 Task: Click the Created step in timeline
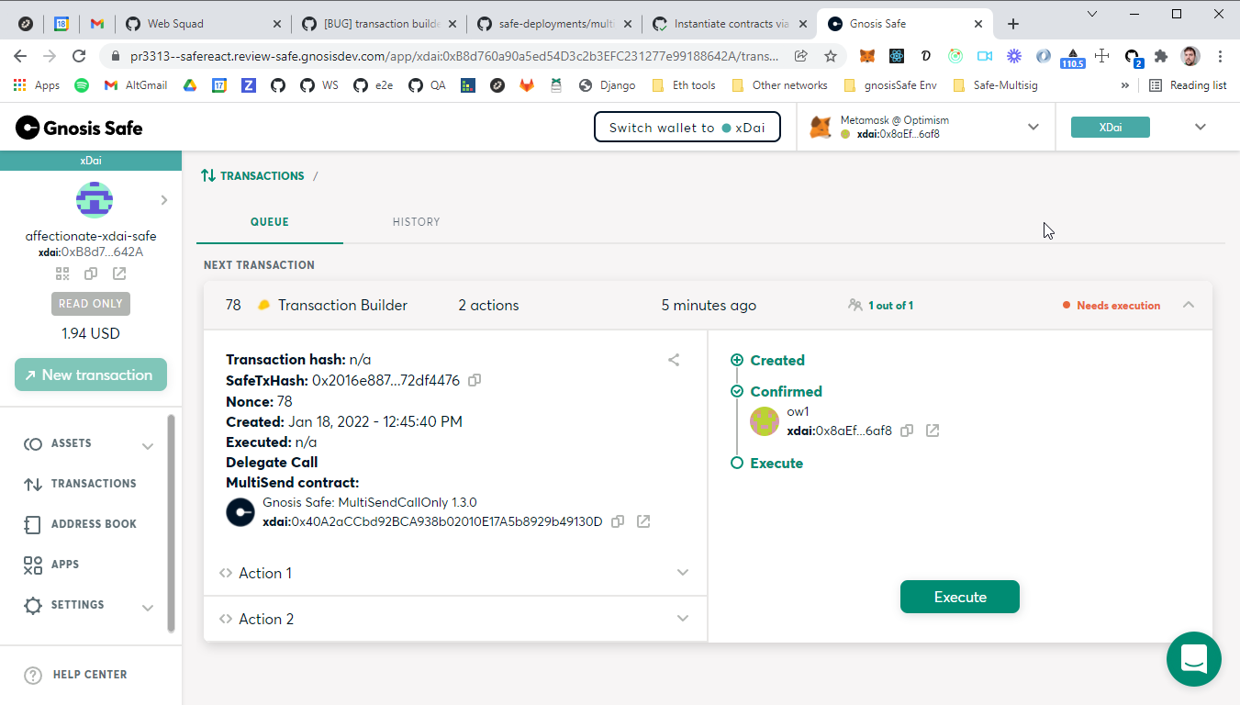(768, 361)
